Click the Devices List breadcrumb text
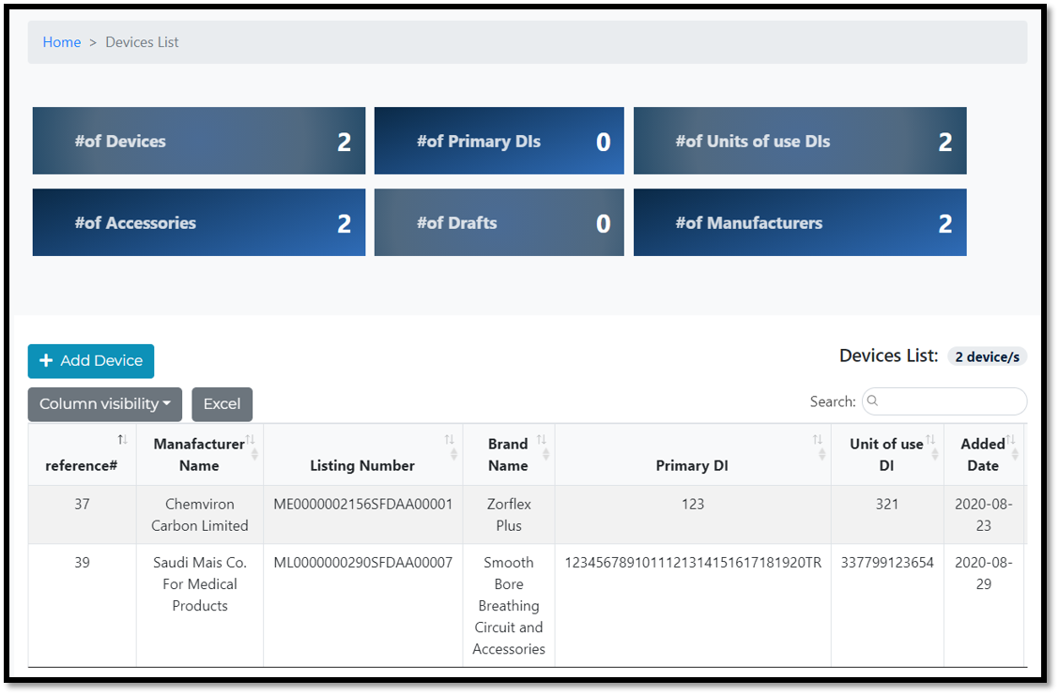Viewport: 1059px width, 695px height. point(142,42)
